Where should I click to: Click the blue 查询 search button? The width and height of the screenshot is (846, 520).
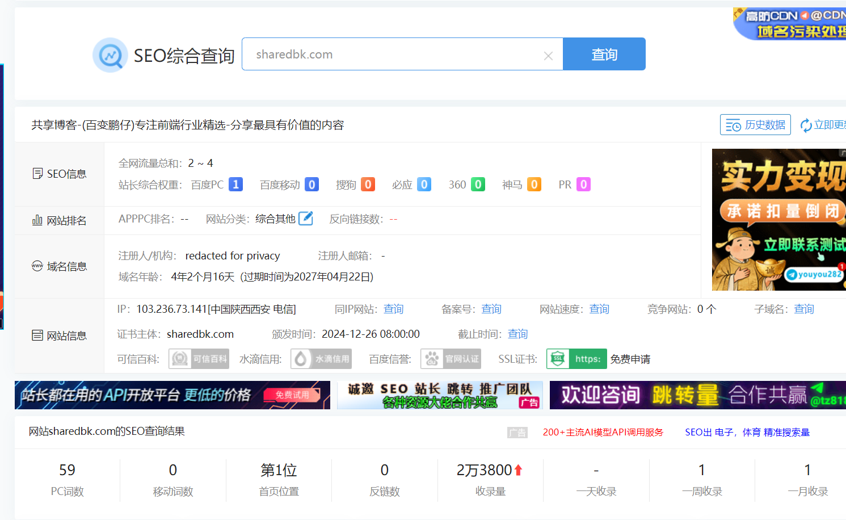point(604,54)
